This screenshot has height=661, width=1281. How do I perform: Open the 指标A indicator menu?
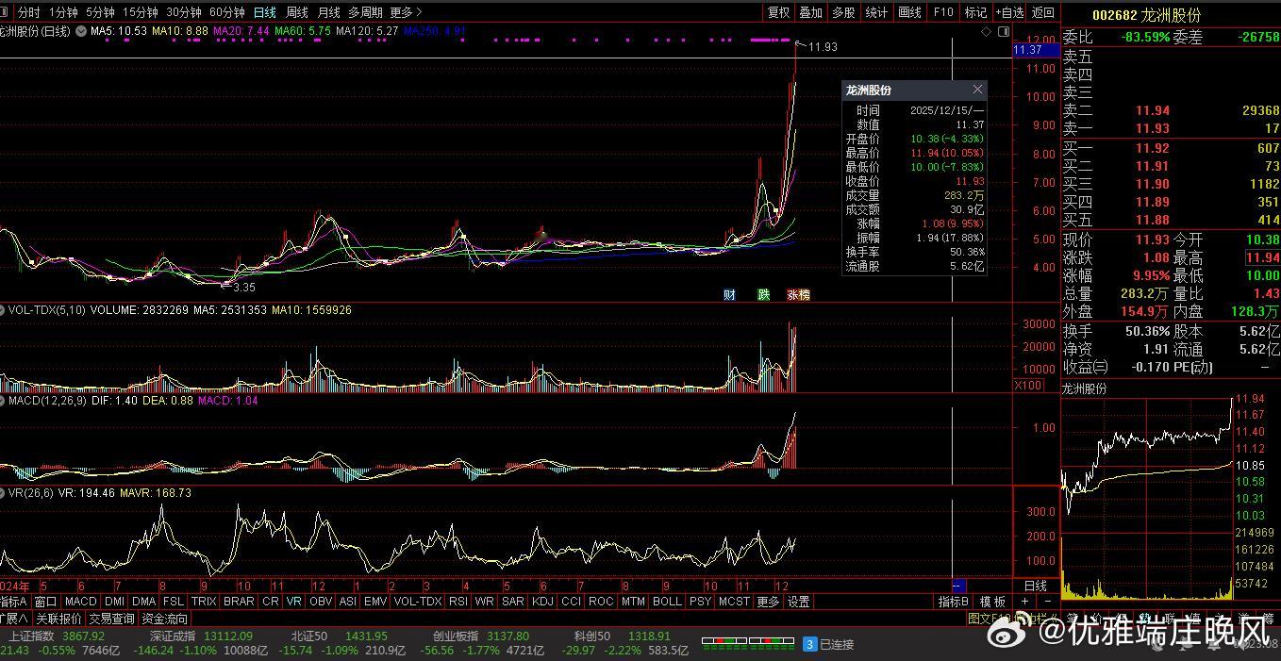click(x=14, y=602)
